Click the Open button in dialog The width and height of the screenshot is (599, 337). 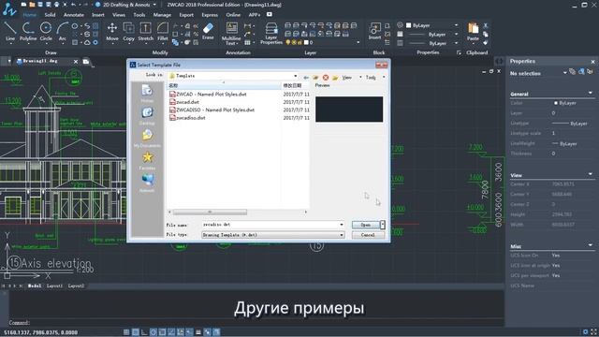(366, 225)
